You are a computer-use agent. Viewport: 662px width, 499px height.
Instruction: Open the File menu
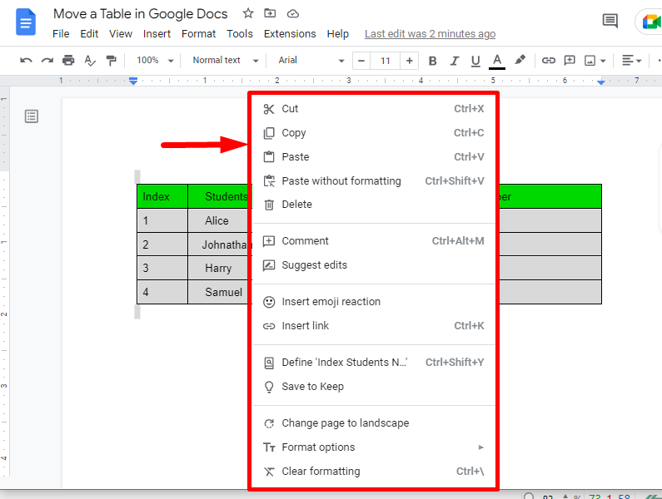click(61, 34)
